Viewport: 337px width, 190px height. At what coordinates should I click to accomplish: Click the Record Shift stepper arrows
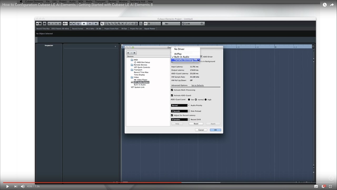click(189, 120)
